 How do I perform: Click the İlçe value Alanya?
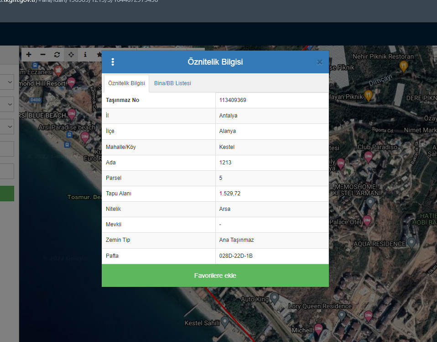[228, 131]
